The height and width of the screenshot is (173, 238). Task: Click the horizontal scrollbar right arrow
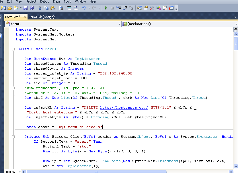click(231, 172)
